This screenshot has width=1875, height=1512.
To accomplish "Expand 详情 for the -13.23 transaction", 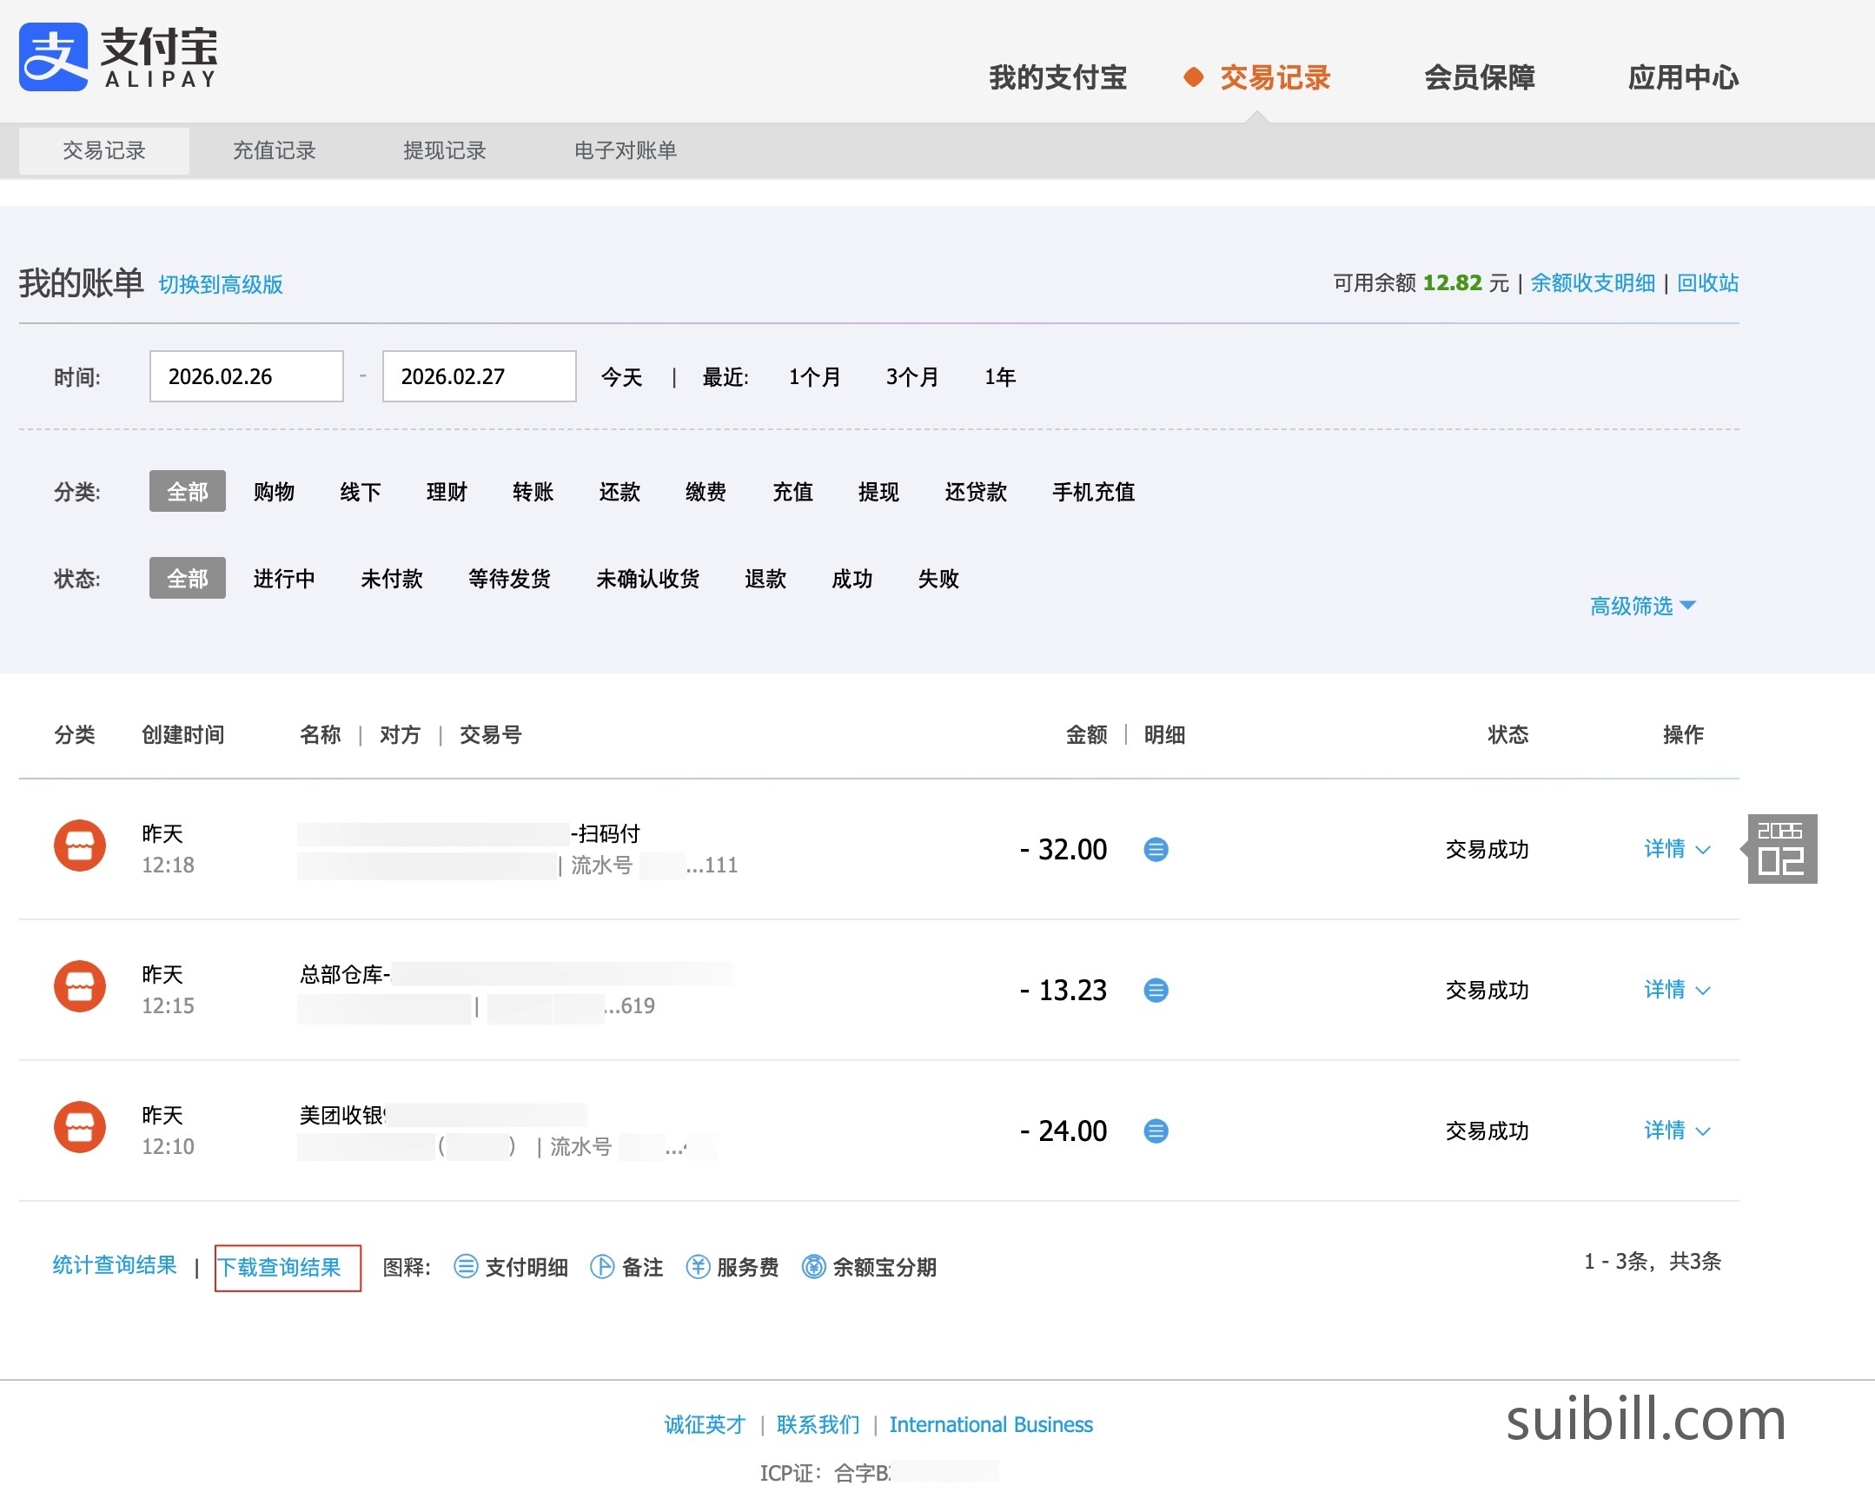I will tap(1676, 991).
